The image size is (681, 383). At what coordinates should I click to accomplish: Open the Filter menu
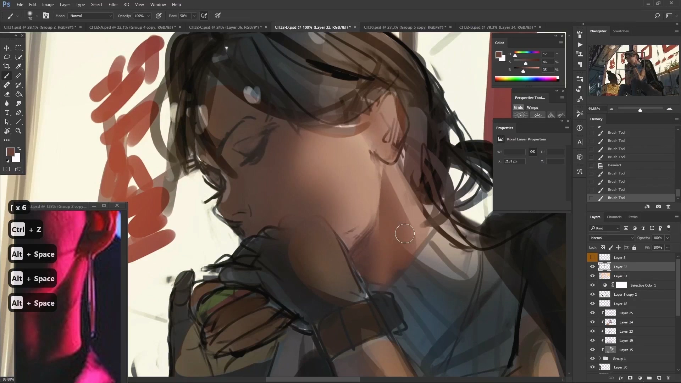click(x=113, y=5)
